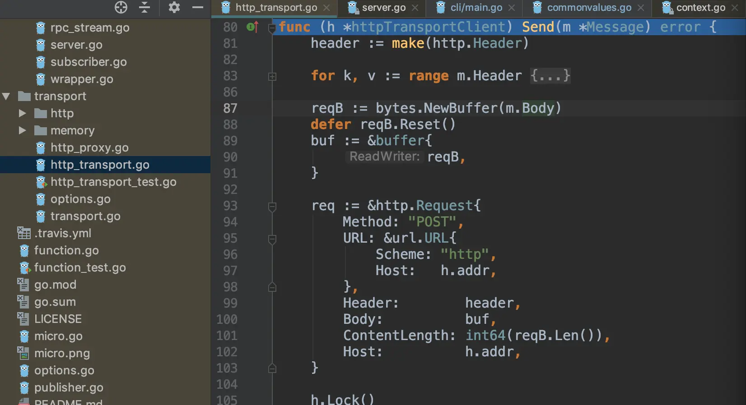Close the commonvalues.go editor tab

point(641,8)
